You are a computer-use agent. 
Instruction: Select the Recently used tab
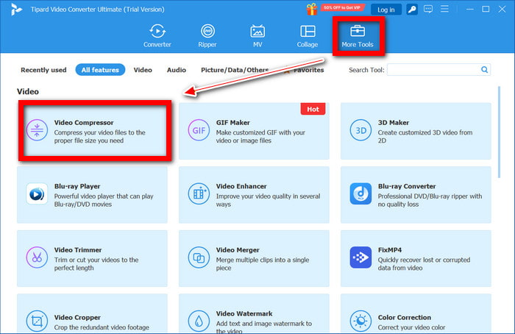44,70
